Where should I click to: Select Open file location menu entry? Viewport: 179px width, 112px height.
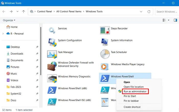coord(133,87)
